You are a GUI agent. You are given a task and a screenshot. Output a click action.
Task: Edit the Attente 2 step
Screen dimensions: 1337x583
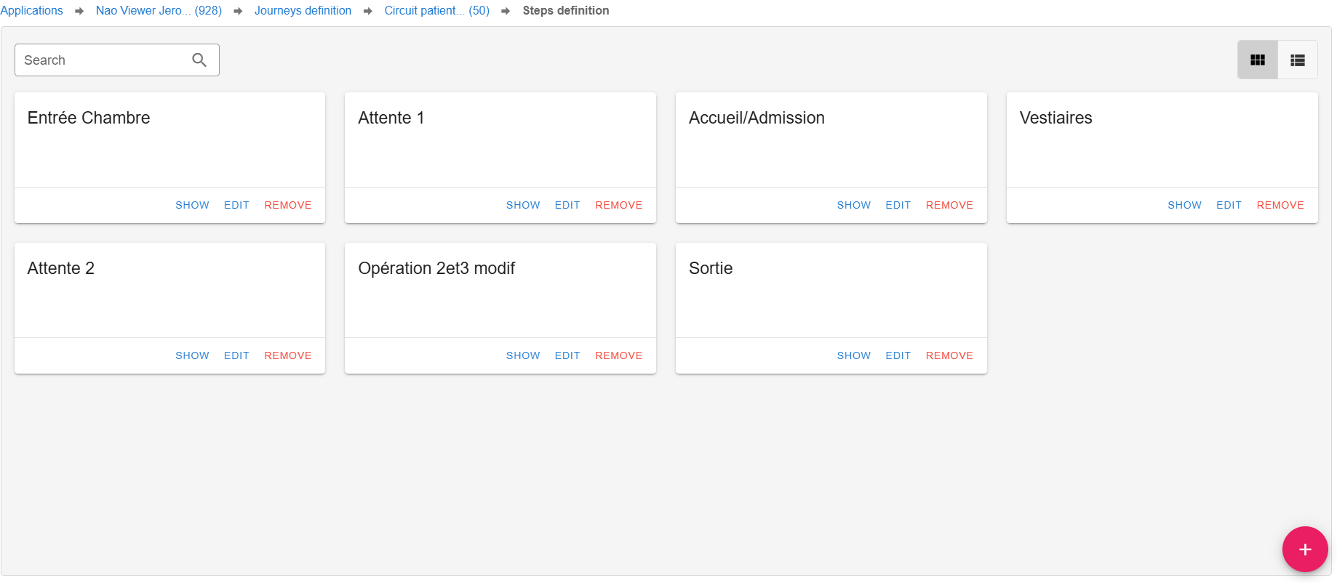coord(236,355)
